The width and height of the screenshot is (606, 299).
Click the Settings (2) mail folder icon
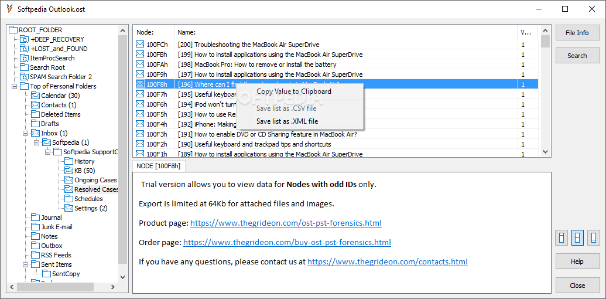point(69,208)
